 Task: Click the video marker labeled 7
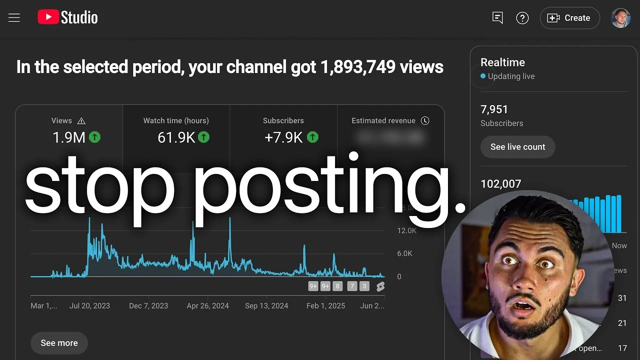352,286
